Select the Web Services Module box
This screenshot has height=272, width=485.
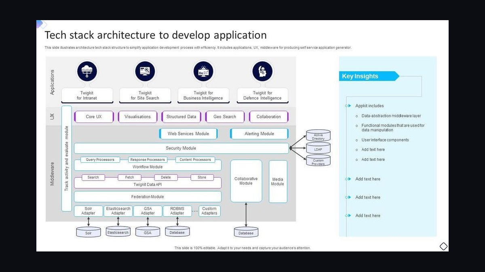188,134
